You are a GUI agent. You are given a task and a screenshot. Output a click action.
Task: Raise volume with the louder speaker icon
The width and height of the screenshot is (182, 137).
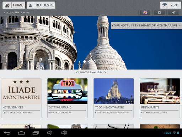[64, 133]
